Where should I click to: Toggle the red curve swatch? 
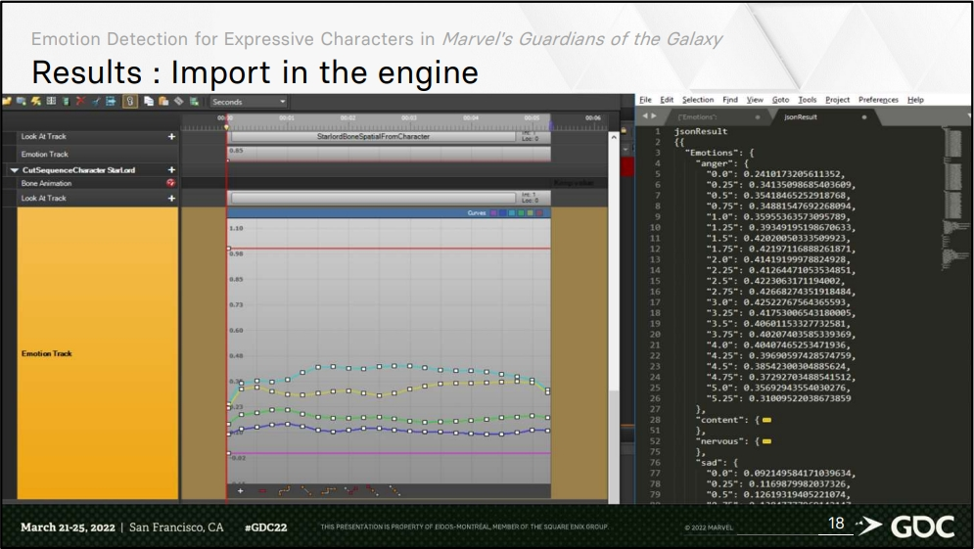coord(539,213)
